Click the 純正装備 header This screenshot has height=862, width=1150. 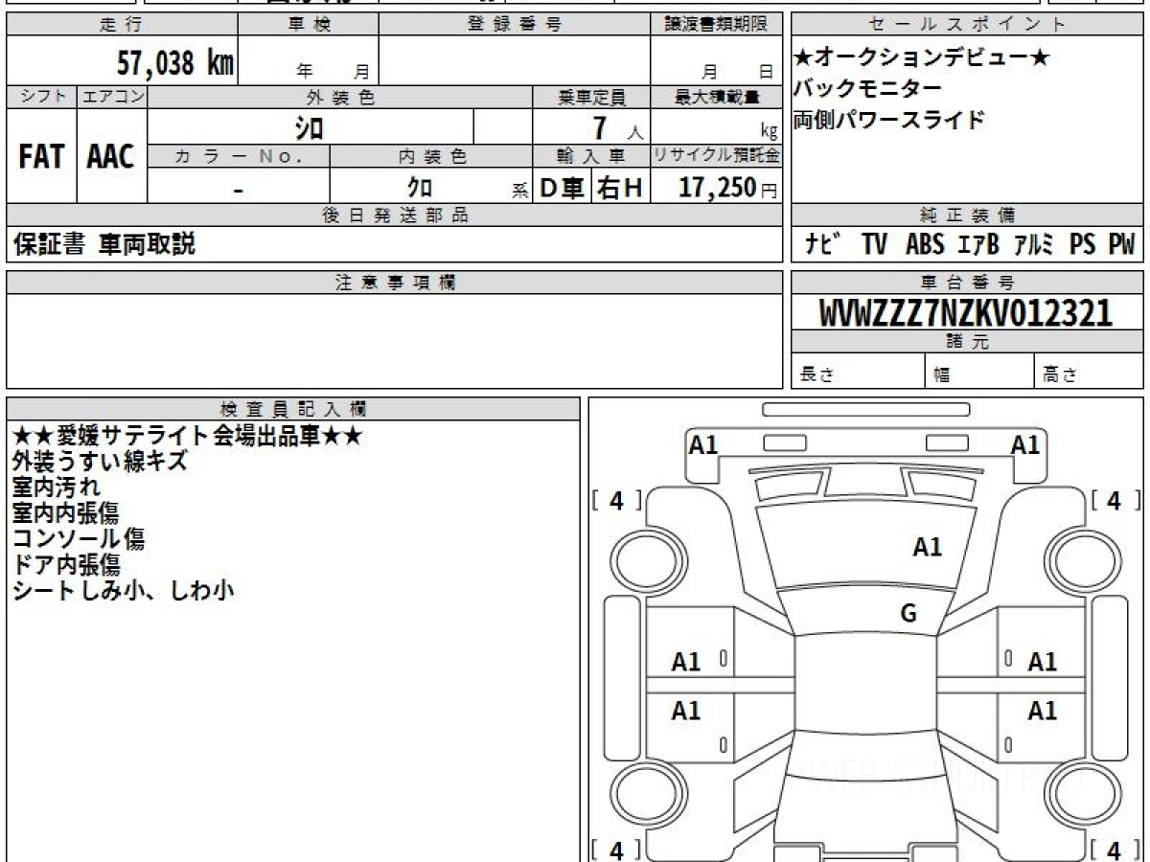click(967, 215)
